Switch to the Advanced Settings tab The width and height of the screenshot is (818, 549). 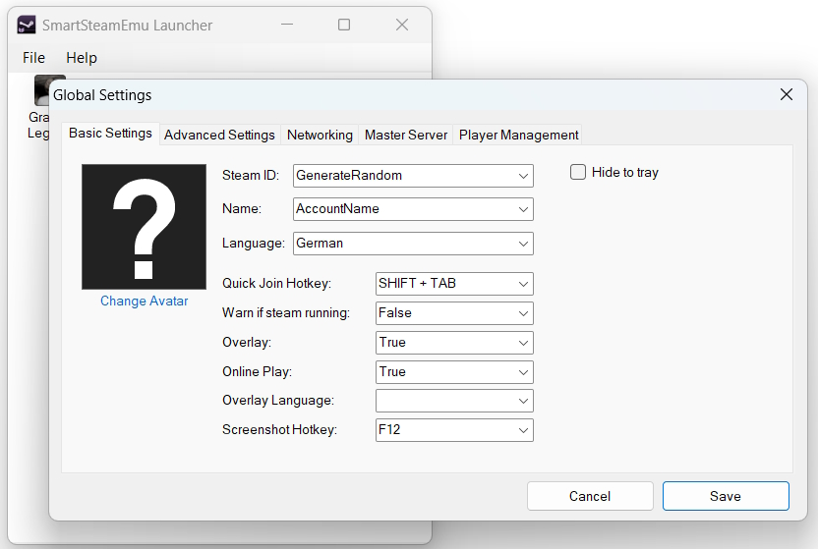219,135
